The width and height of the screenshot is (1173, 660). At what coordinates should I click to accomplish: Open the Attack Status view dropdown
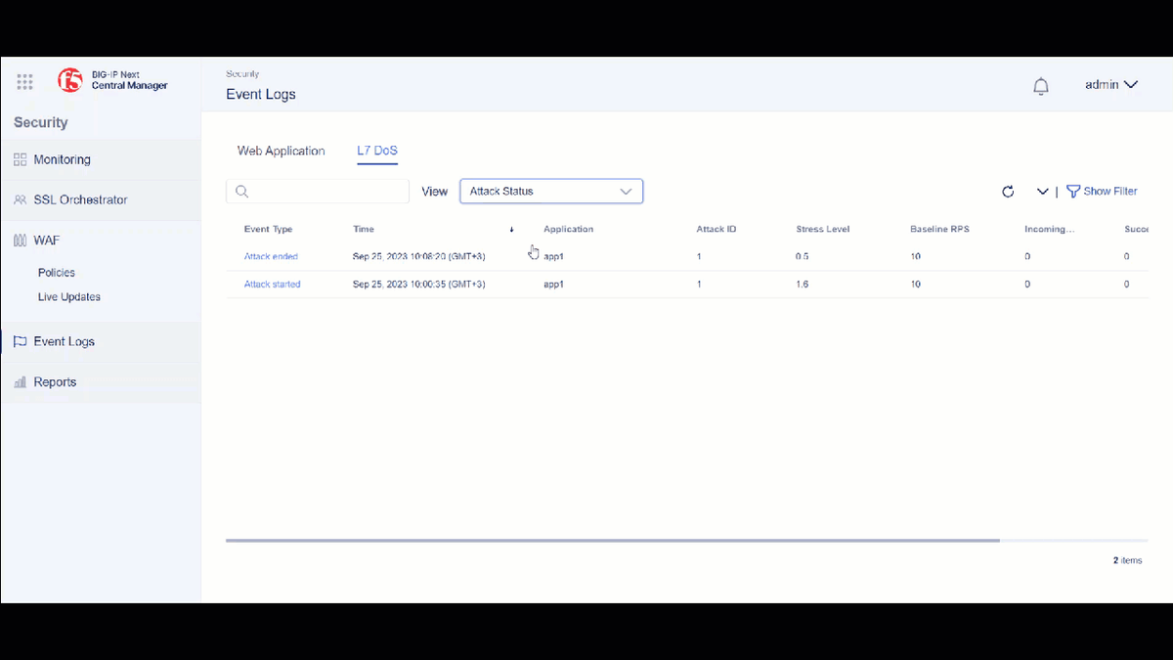coord(551,192)
